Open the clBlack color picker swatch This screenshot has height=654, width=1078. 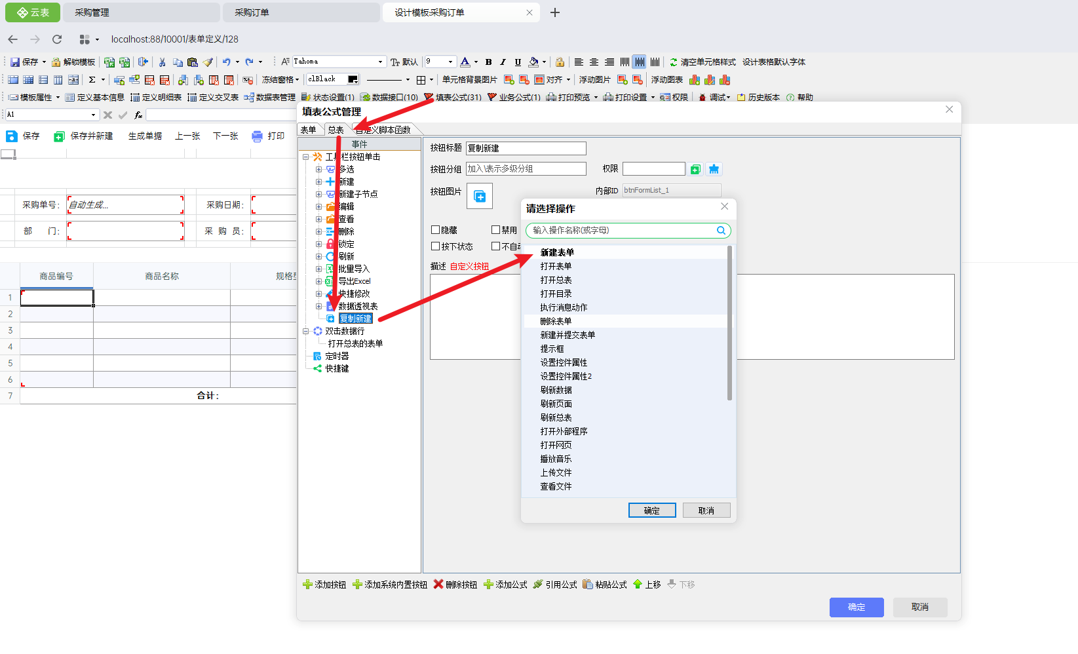(353, 80)
